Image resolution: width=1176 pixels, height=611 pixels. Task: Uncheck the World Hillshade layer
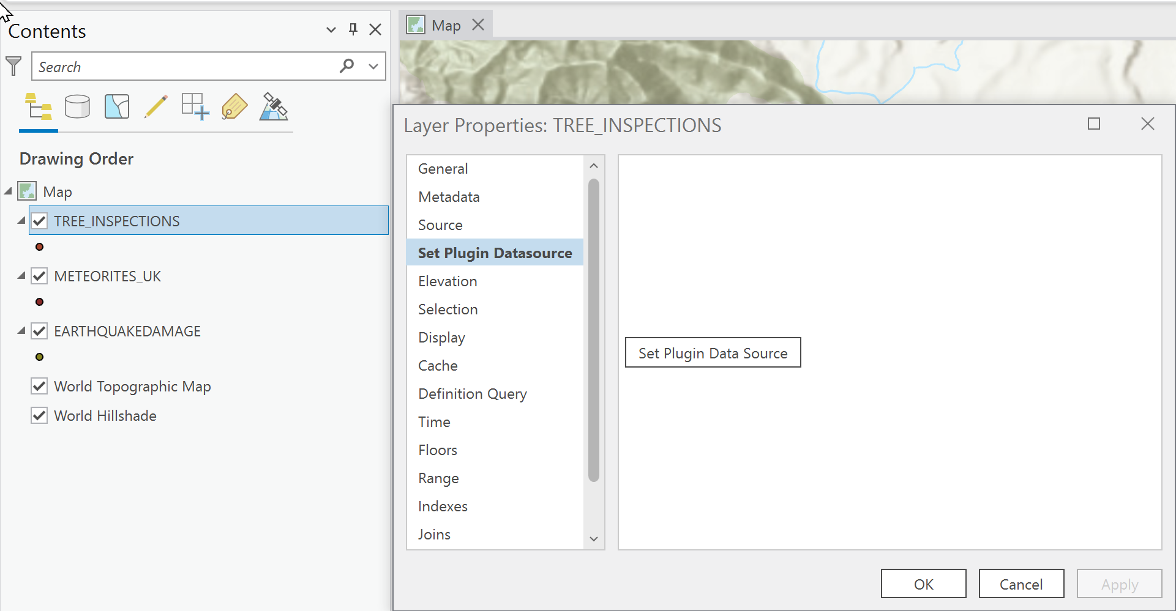[39, 415]
